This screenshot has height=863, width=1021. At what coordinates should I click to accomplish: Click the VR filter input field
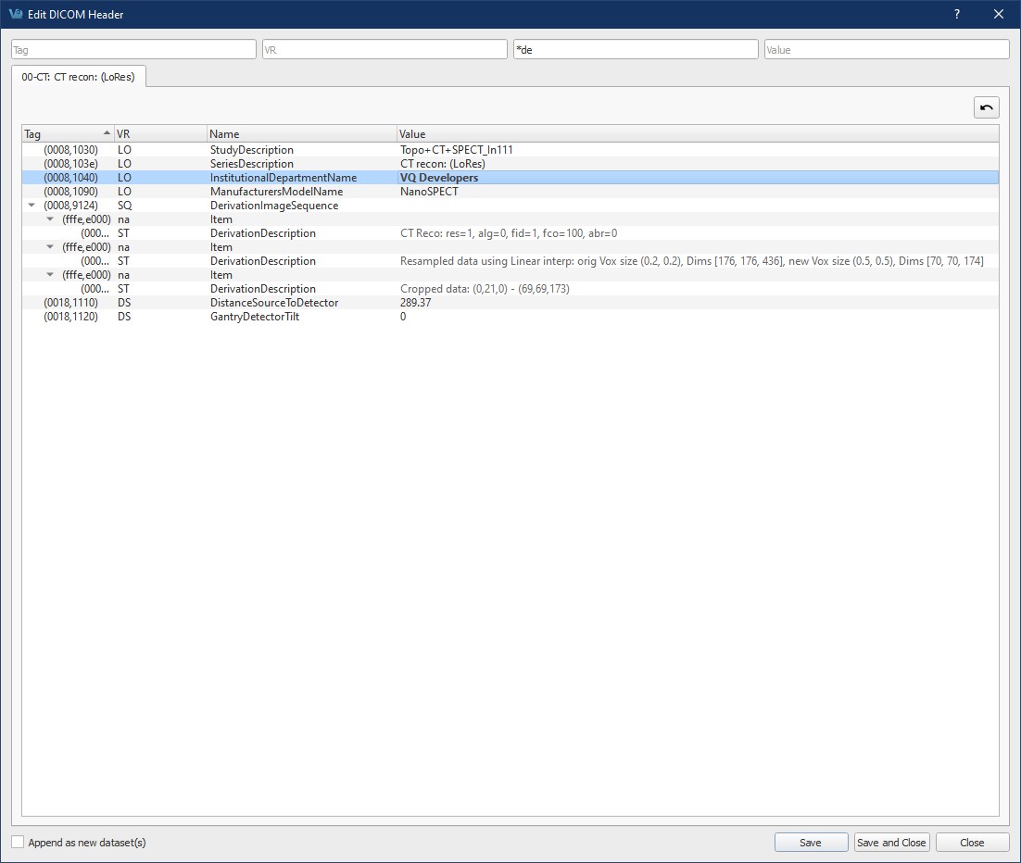384,48
